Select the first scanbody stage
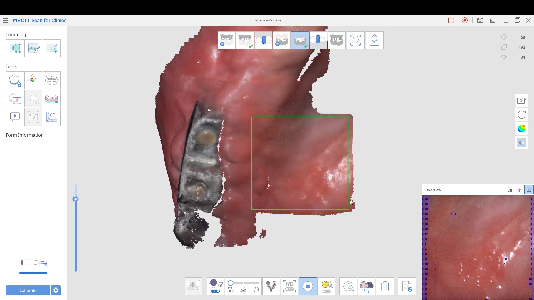This screenshot has width=534, height=300. point(263,40)
